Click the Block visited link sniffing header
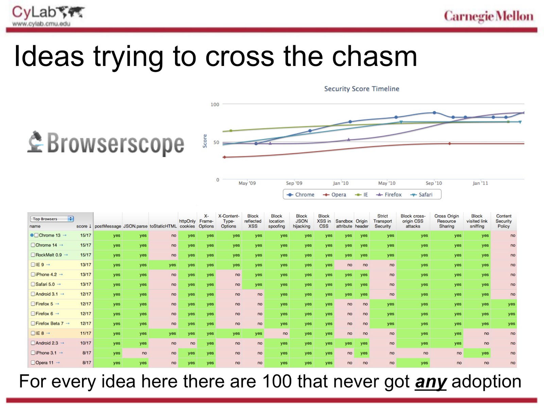 point(477,221)
